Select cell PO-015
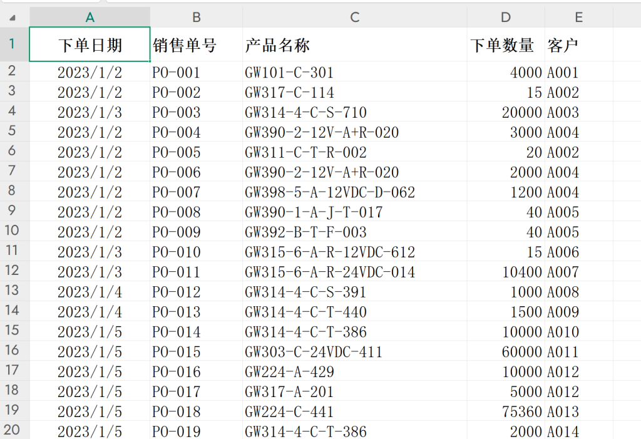 (x=196, y=351)
